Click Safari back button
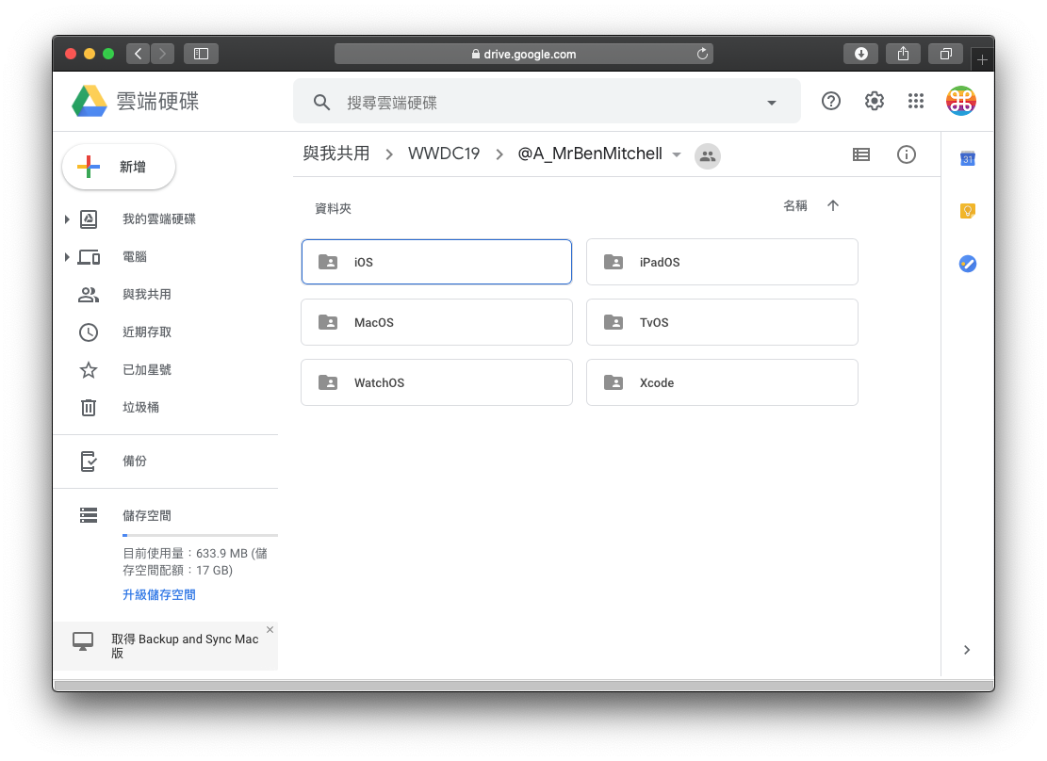The width and height of the screenshot is (1047, 761). point(138,54)
